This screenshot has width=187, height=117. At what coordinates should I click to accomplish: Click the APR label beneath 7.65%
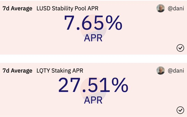point(93,38)
